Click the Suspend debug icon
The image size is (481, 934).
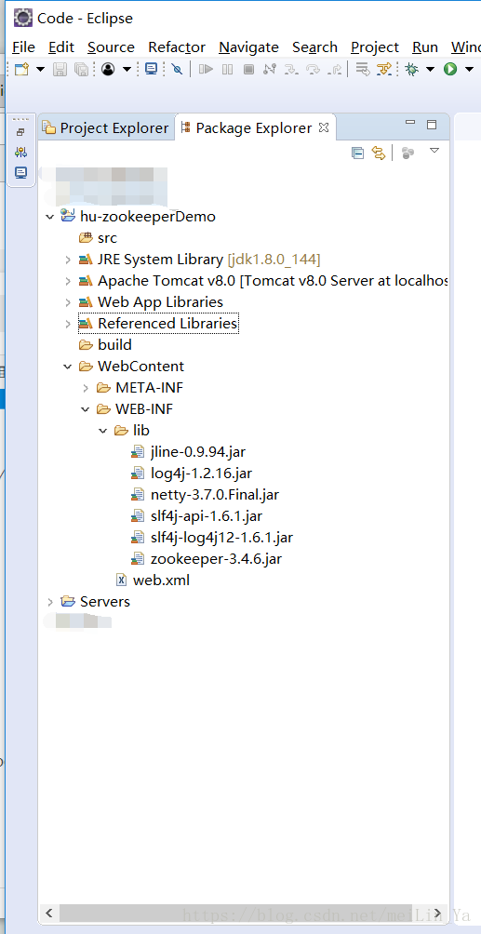227,69
